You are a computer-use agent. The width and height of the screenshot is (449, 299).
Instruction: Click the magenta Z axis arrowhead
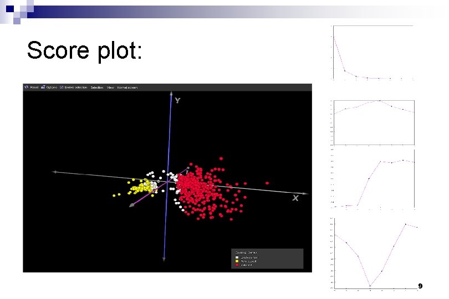click(x=132, y=205)
